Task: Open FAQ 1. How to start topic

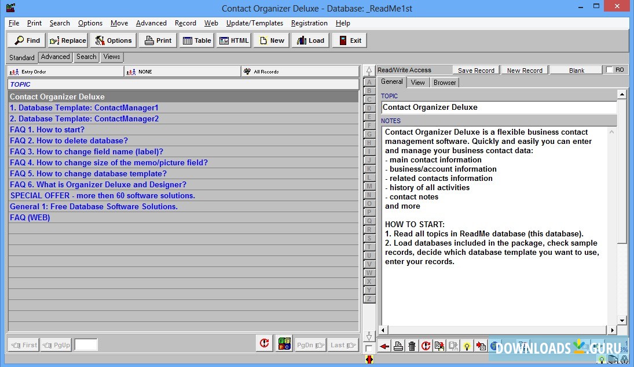Action: (47, 129)
